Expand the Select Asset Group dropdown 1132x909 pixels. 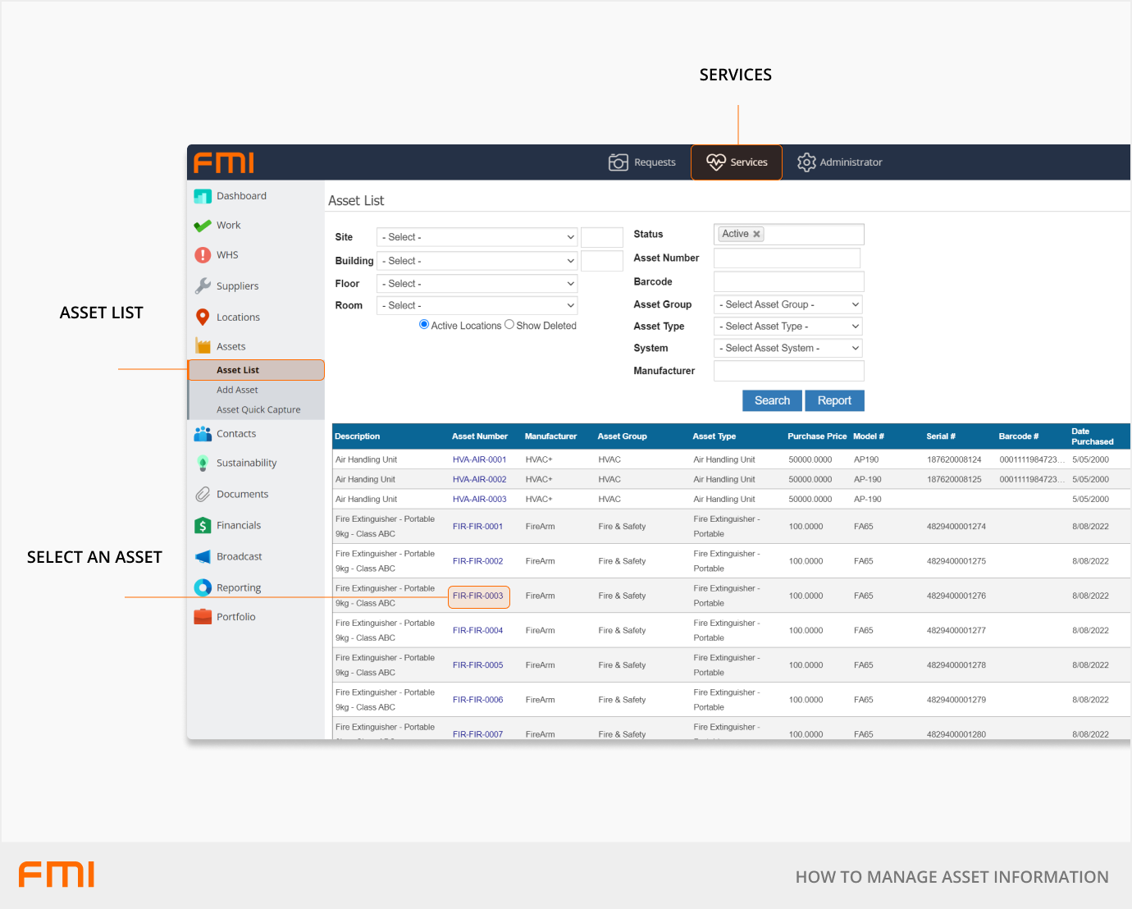(787, 304)
